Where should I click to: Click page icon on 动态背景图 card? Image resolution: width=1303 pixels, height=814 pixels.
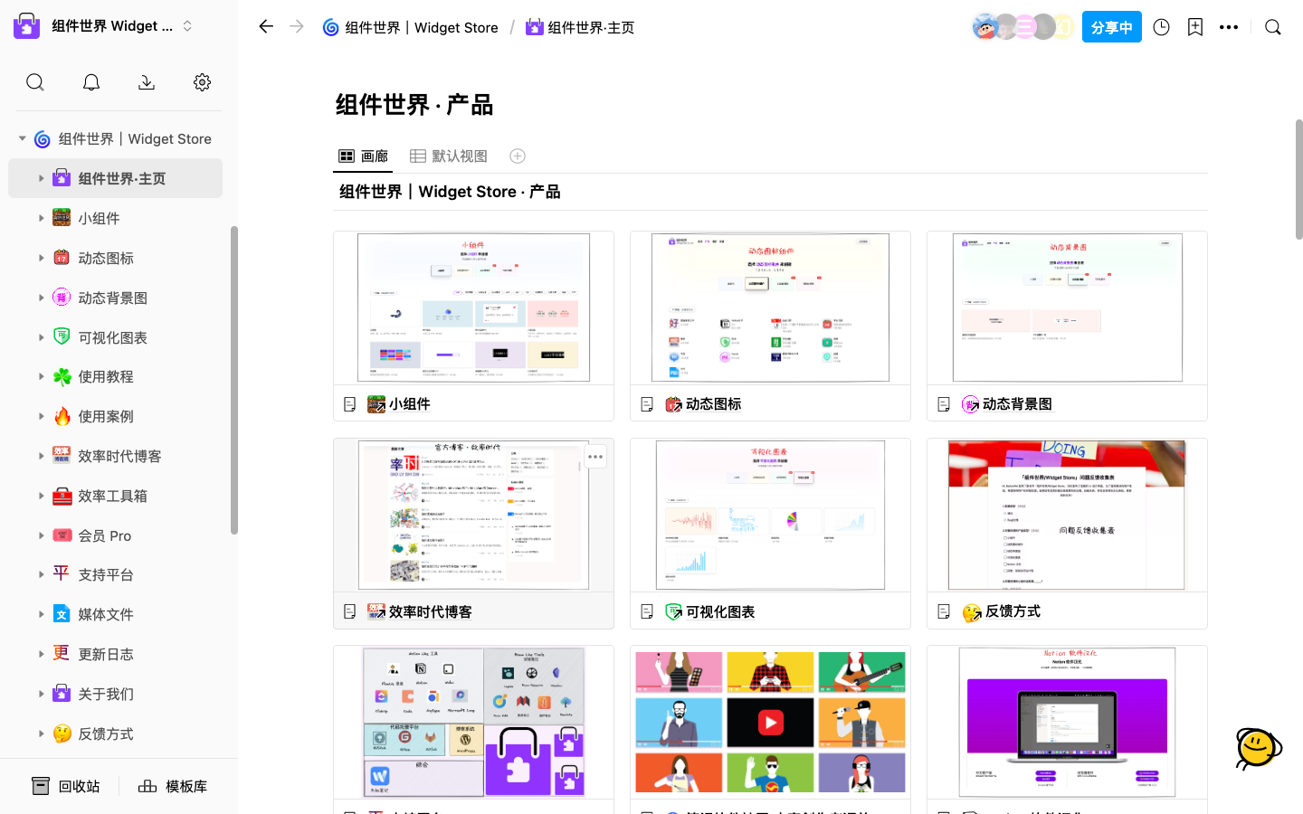pyautogui.click(x=944, y=404)
